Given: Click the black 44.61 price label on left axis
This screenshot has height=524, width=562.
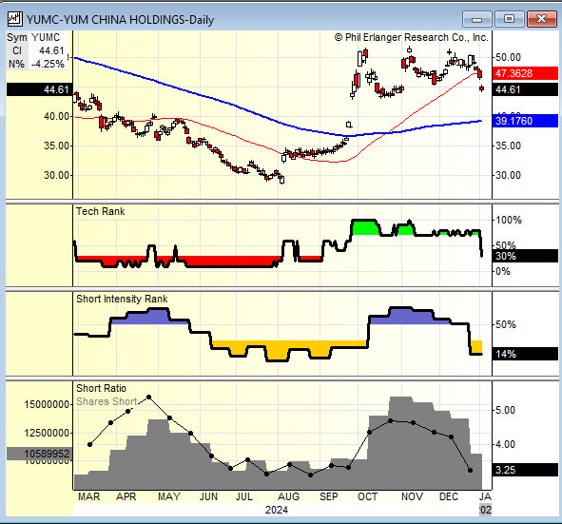Looking at the screenshot, I should [40, 89].
